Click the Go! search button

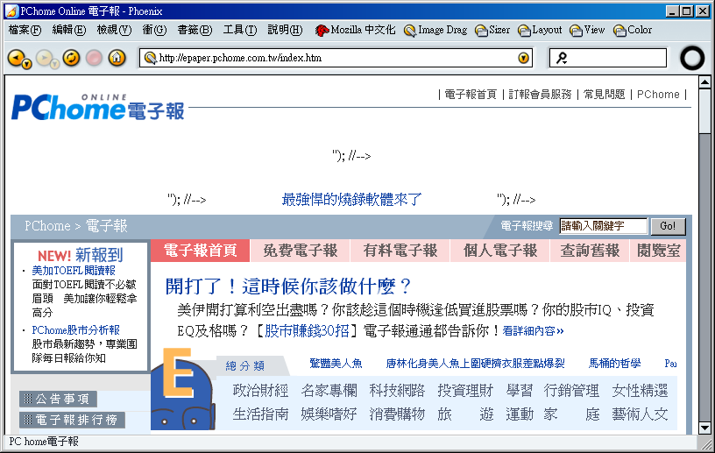[668, 226]
